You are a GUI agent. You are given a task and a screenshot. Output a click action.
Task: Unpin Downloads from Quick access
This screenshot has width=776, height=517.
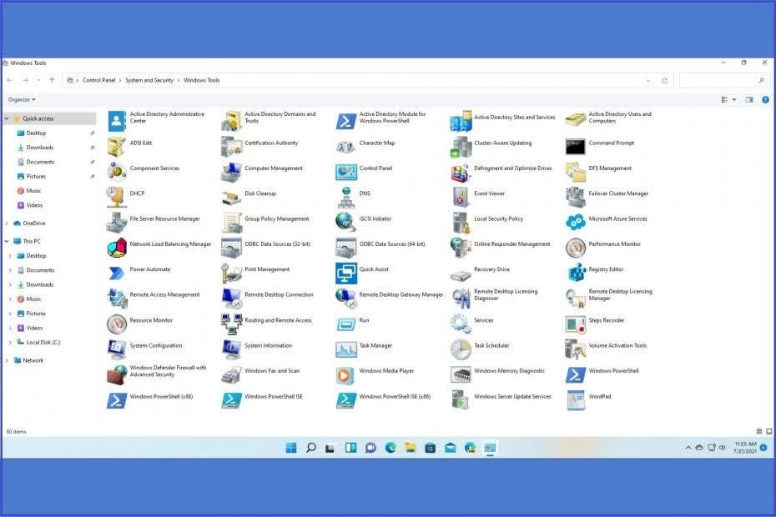(x=92, y=147)
